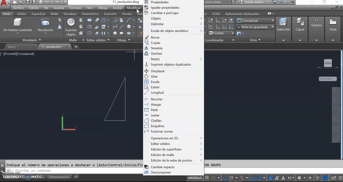Click the Girar rotate command
Viewport: 343px width, 182px height.
155,76
